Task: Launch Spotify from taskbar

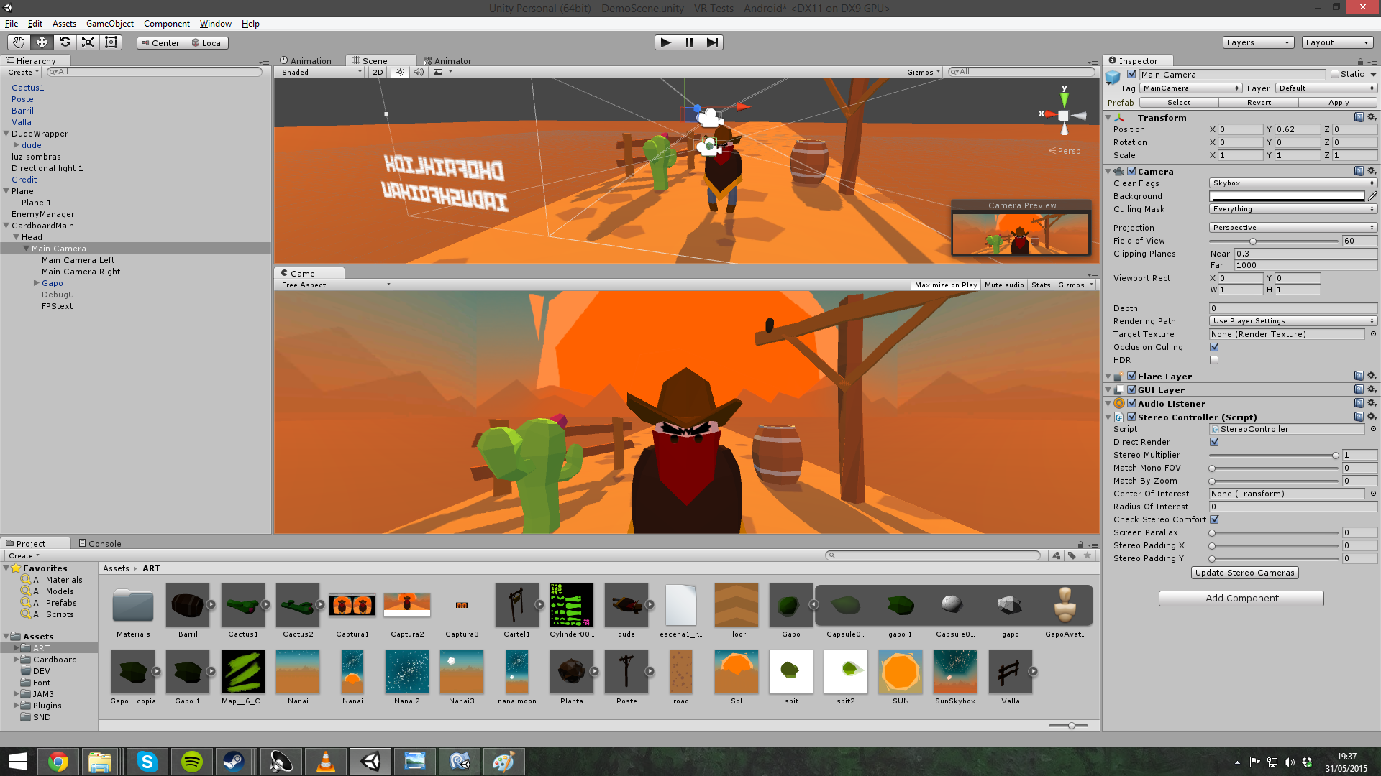Action: pyautogui.click(x=191, y=762)
